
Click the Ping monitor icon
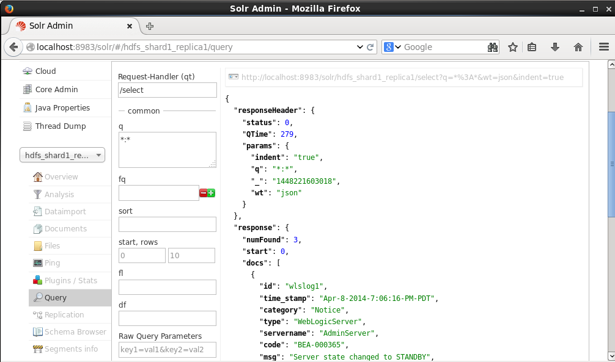[x=38, y=263]
